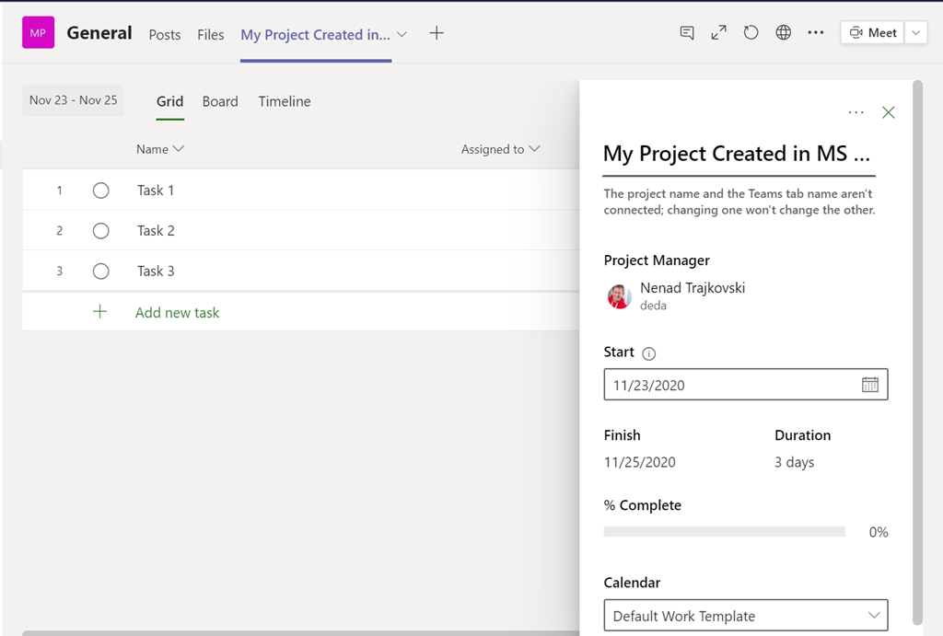Expand the tab to full screen

click(x=719, y=33)
